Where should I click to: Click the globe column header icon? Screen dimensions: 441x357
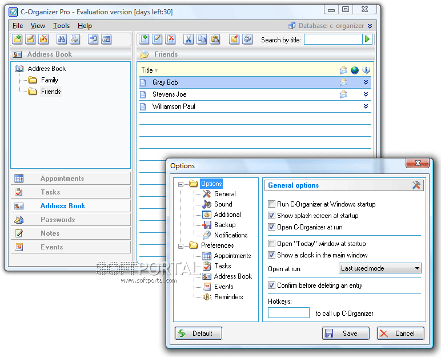pos(355,70)
